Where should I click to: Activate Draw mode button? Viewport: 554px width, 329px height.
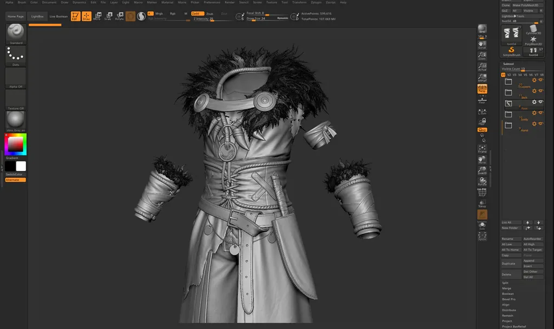86,16
